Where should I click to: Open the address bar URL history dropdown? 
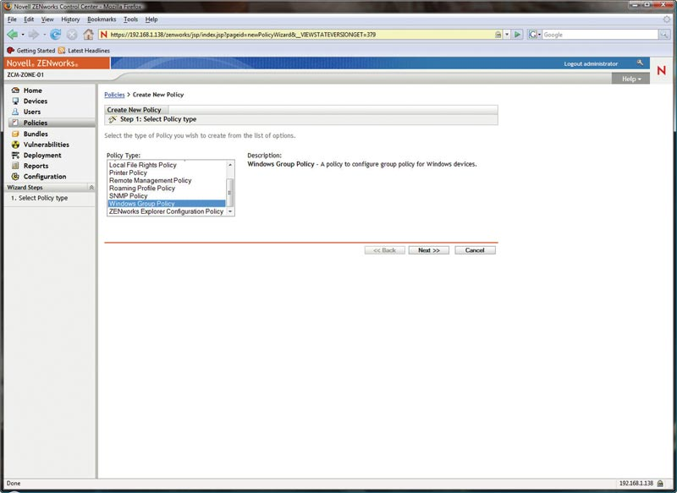point(507,35)
